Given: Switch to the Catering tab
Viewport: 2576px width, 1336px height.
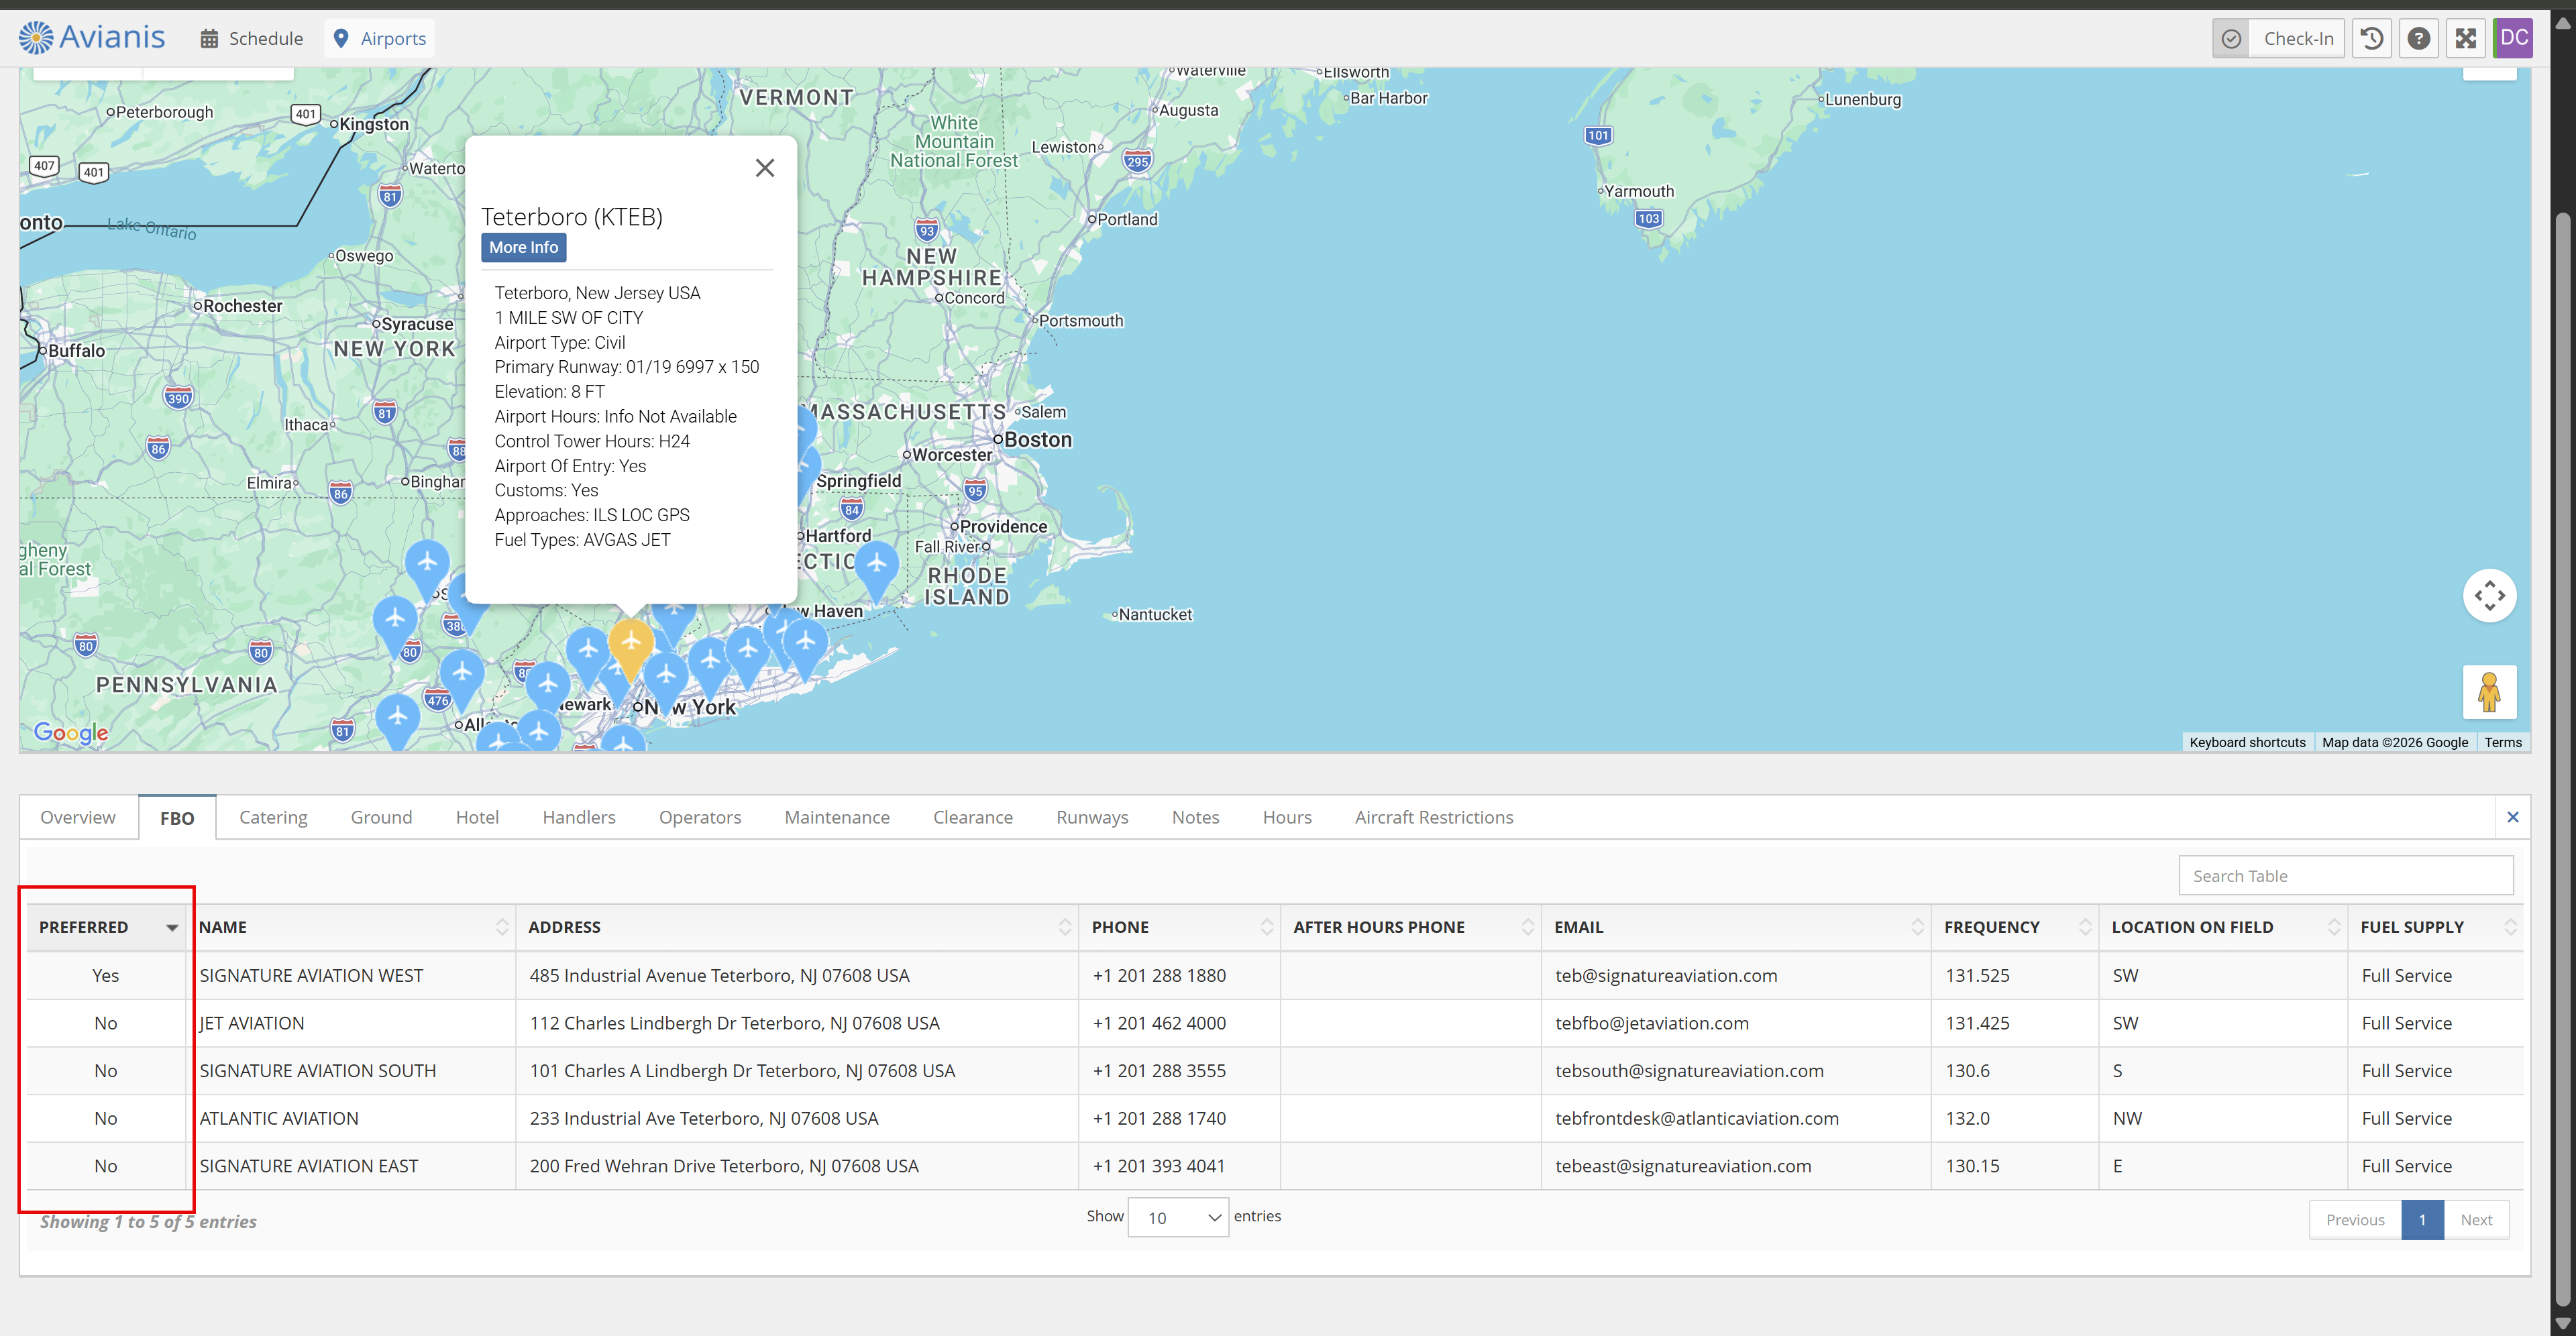Looking at the screenshot, I should pos(273,817).
